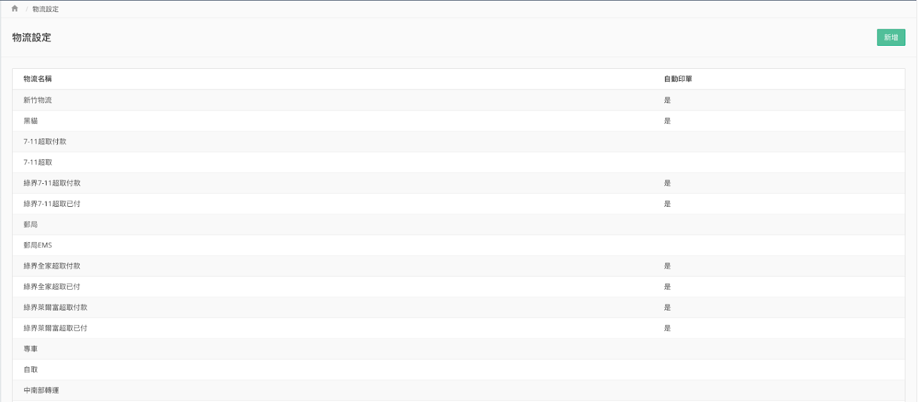Viewport: 918px width, 402px height.
Task: Click the home icon in breadcrumb
Action: [x=15, y=9]
